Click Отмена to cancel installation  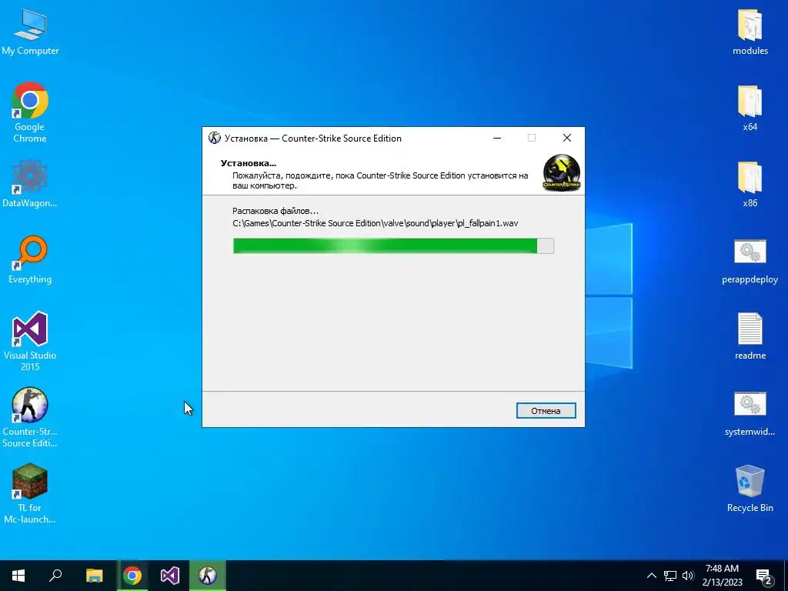[546, 411]
